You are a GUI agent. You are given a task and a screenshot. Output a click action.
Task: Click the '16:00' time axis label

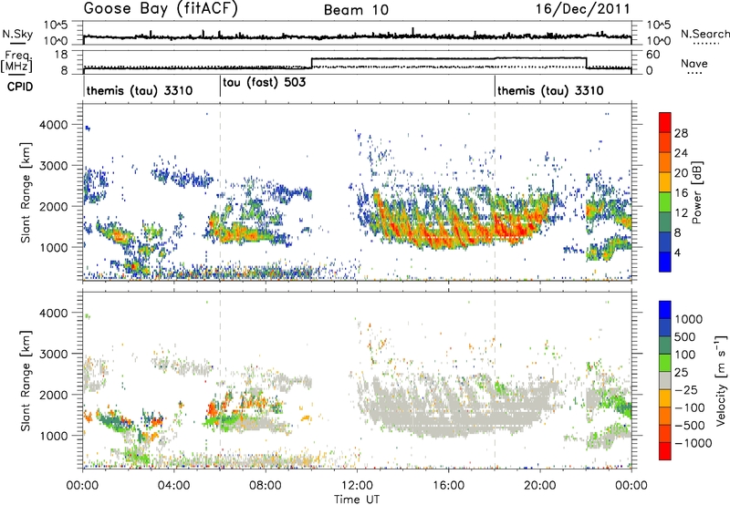click(448, 486)
